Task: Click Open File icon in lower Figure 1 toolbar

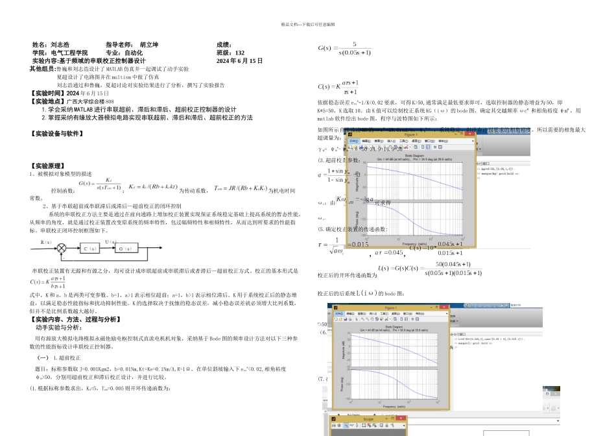Action: (x=340, y=319)
